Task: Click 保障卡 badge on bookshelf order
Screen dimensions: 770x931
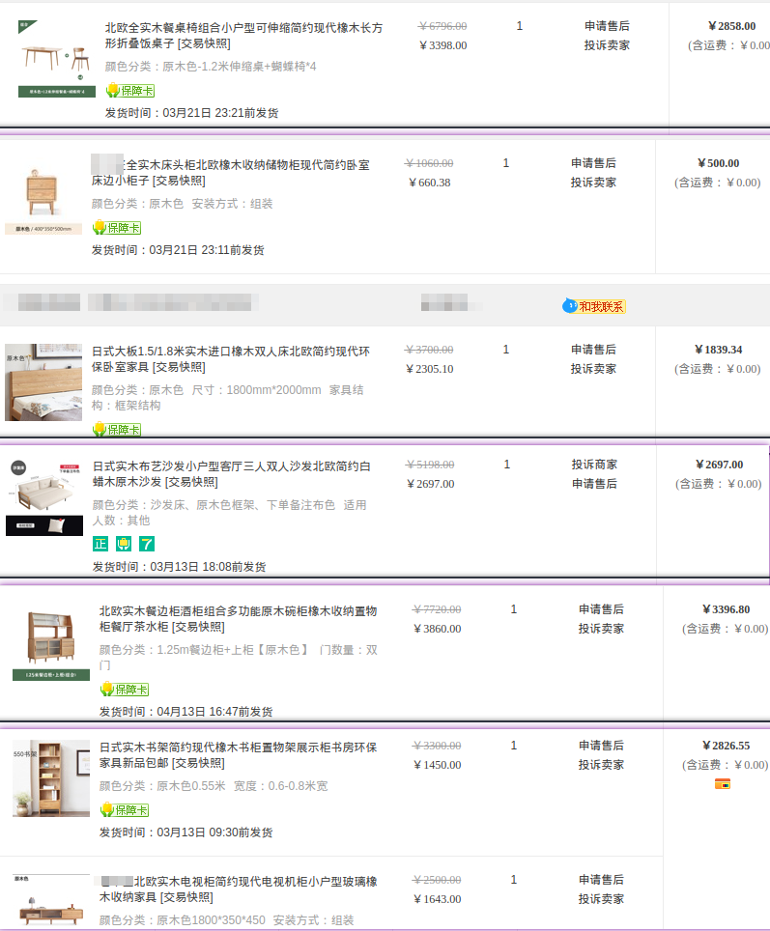Action: (x=124, y=810)
